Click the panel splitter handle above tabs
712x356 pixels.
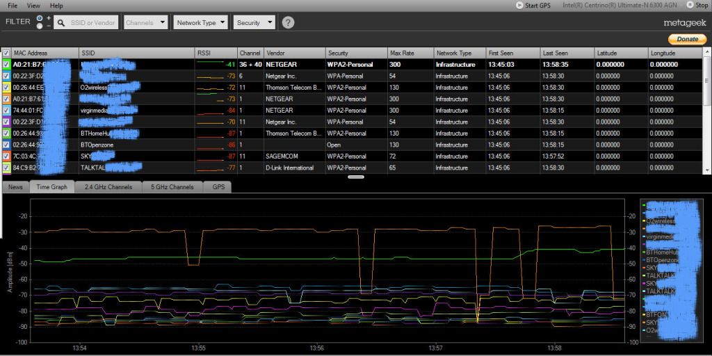(x=356, y=177)
